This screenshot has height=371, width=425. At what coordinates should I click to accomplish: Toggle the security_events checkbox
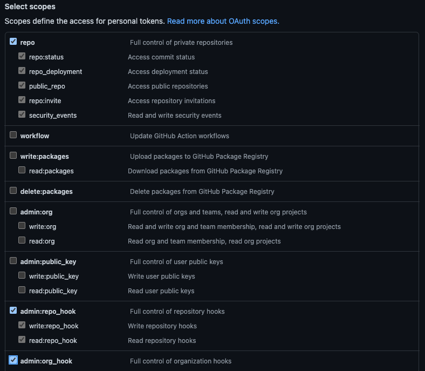tap(22, 114)
